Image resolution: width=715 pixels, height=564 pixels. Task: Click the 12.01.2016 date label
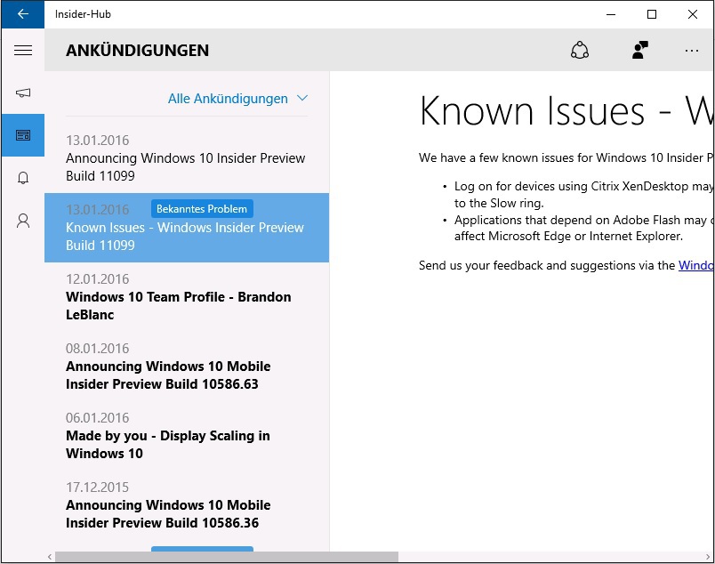tap(98, 279)
